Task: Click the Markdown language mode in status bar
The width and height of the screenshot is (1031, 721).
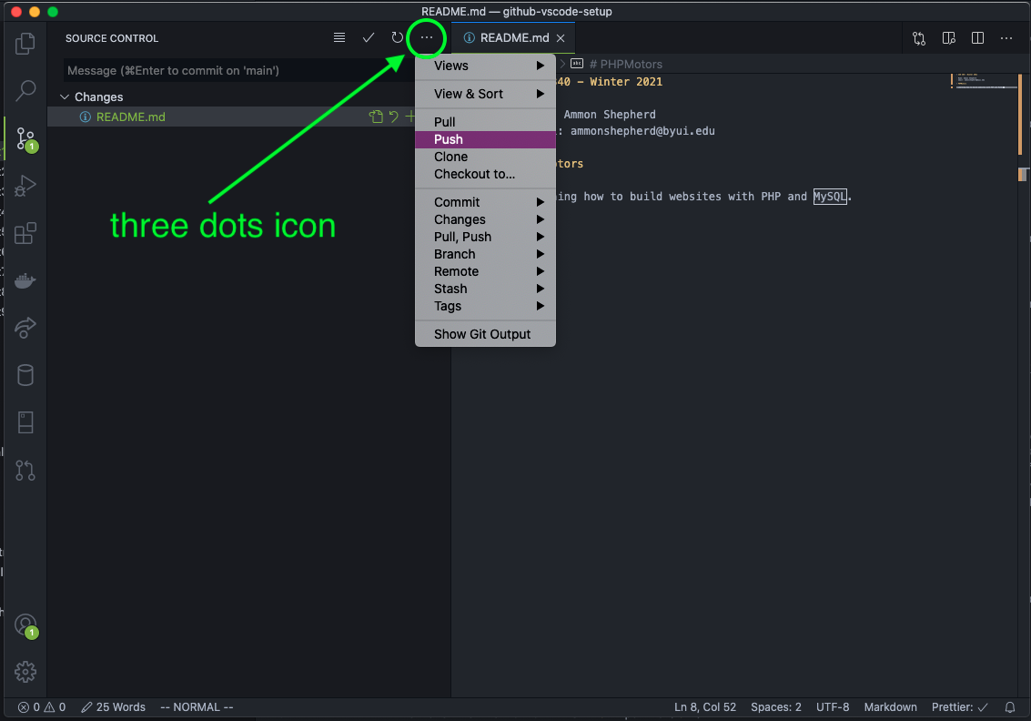Action: click(x=890, y=707)
